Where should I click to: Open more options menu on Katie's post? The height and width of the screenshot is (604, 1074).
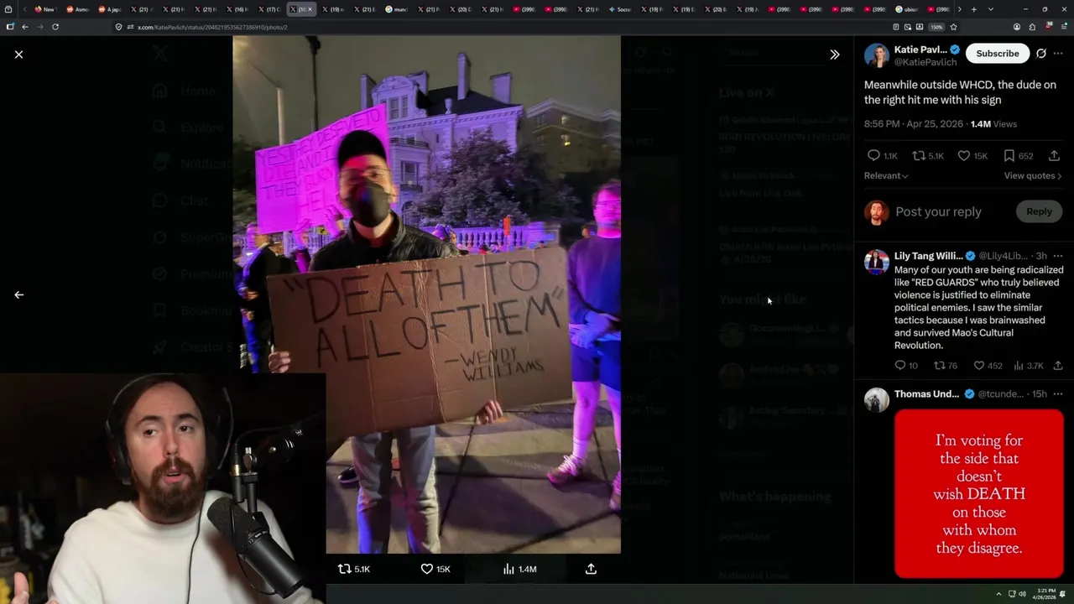(x=1059, y=53)
